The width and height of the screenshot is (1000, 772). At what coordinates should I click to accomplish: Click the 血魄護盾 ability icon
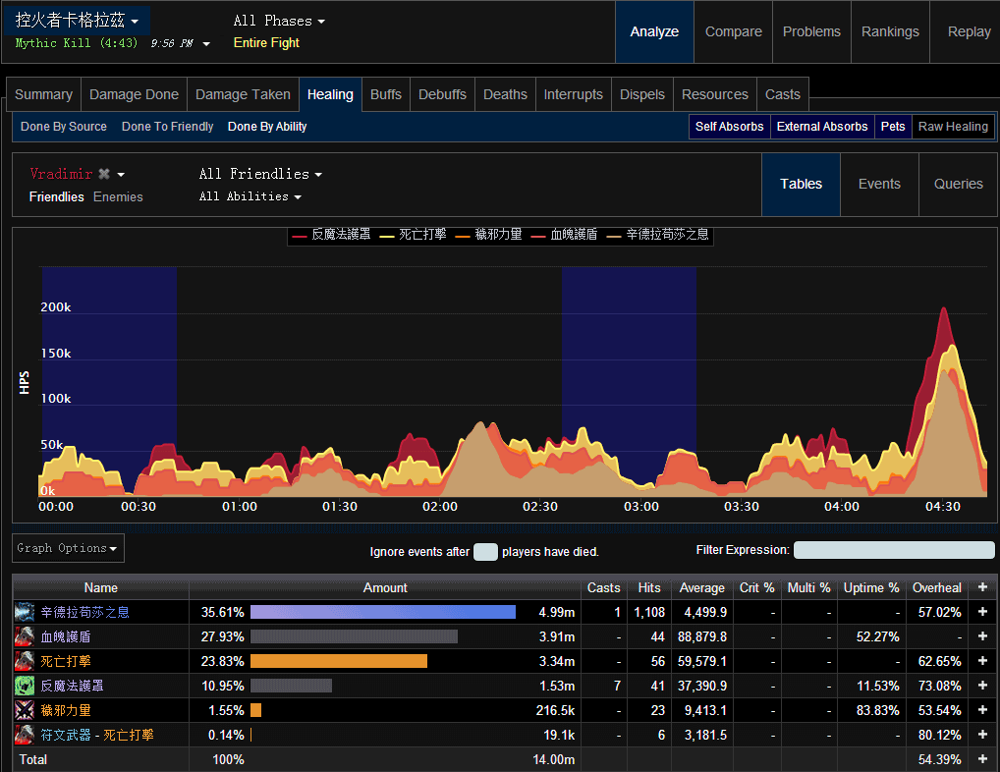click(x=25, y=636)
